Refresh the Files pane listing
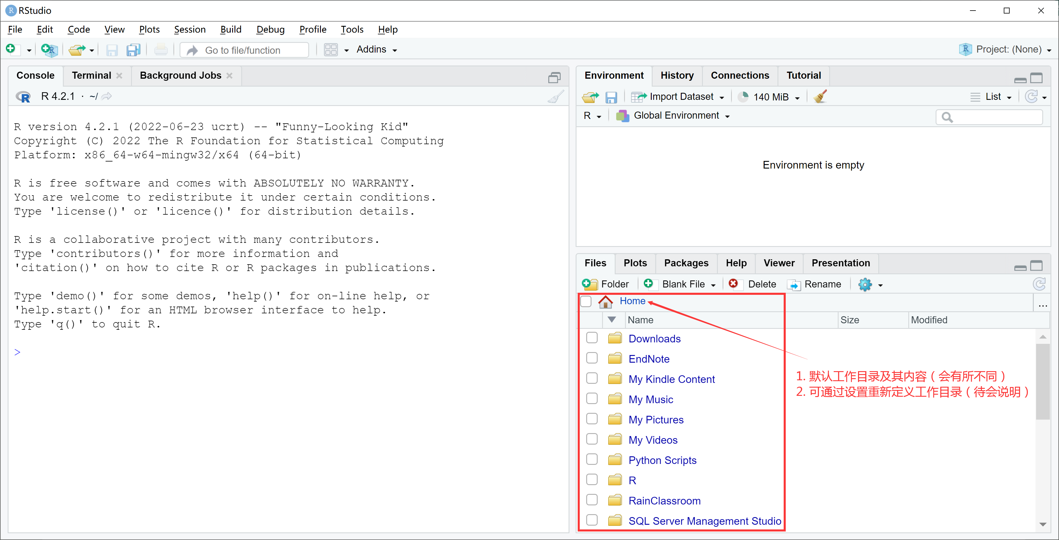The width and height of the screenshot is (1059, 540). (x=1039, y=284)
